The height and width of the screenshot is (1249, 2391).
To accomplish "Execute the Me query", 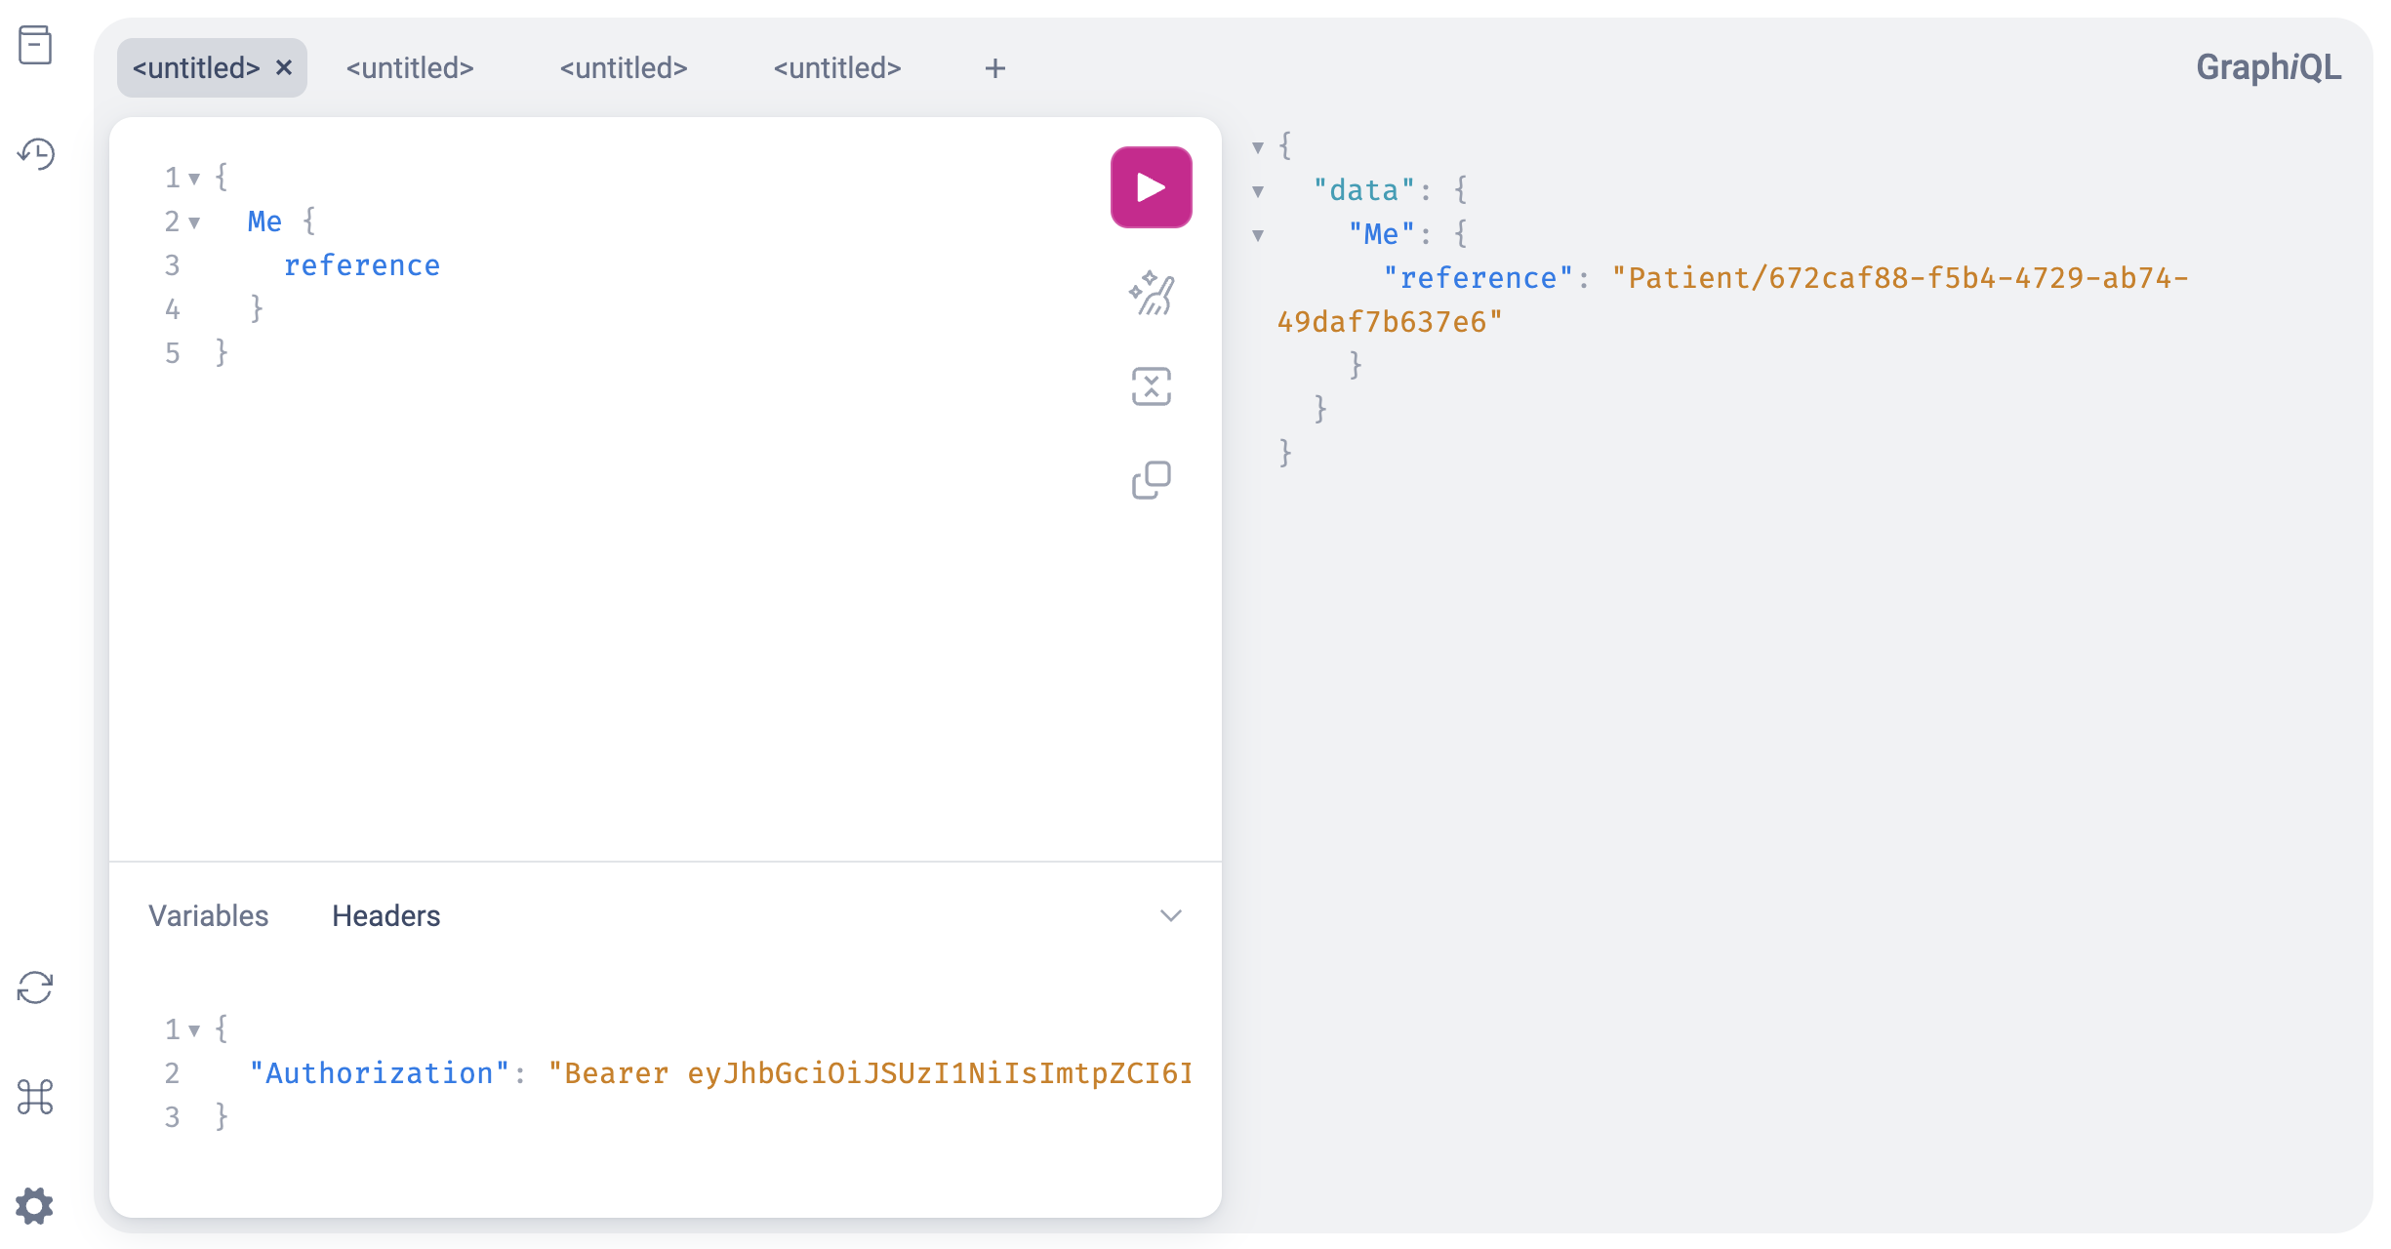I will [1151, 186].
